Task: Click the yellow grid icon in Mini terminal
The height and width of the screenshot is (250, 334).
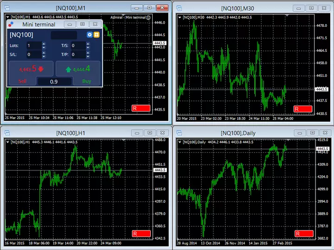Action: tap(96, 35)
